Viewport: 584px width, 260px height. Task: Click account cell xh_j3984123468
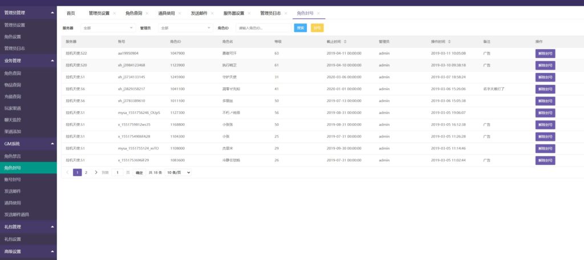132,65
